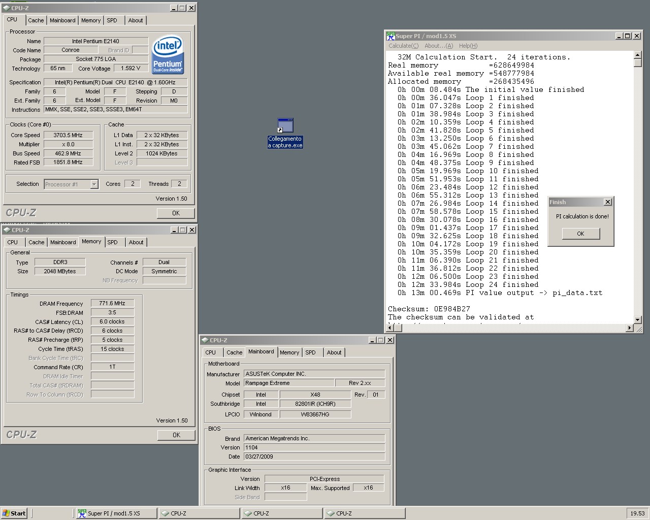Open the Collegamento a capture.exe desktop shortcut
650x520 pixels.
tap(285, 133)
